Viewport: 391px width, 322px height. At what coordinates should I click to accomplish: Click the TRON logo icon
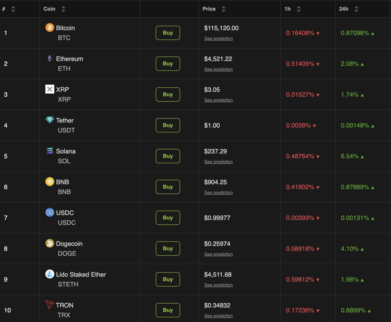tap(49, 305)
